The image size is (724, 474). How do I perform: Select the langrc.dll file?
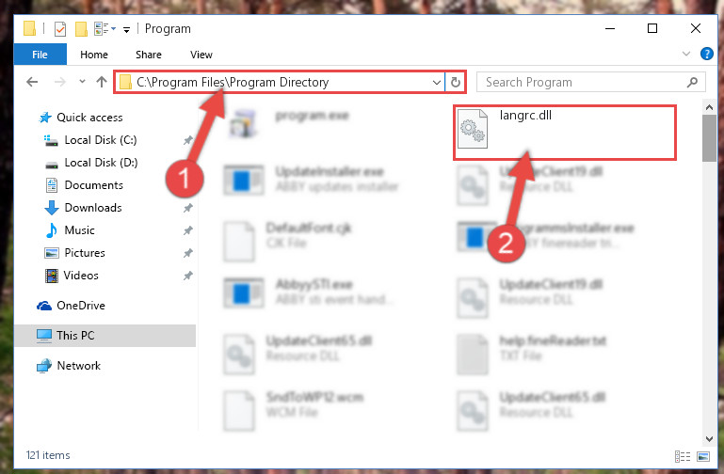(564, 133)
